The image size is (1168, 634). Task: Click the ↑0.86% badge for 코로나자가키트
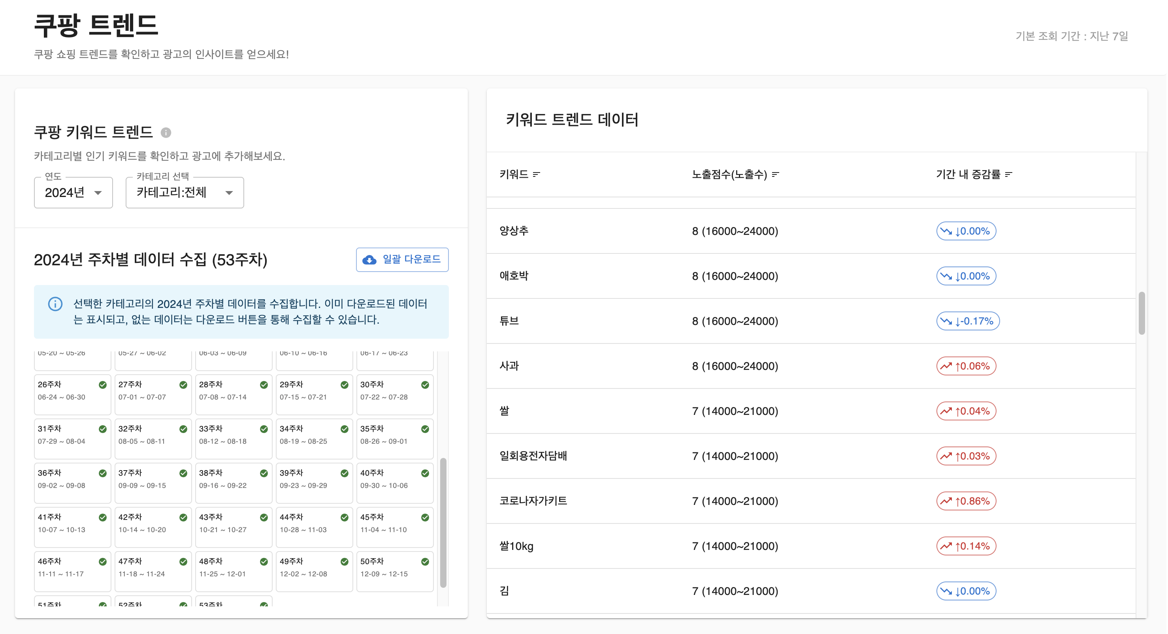coord(966,501)
